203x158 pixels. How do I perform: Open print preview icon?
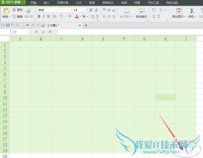pos(23,25)
